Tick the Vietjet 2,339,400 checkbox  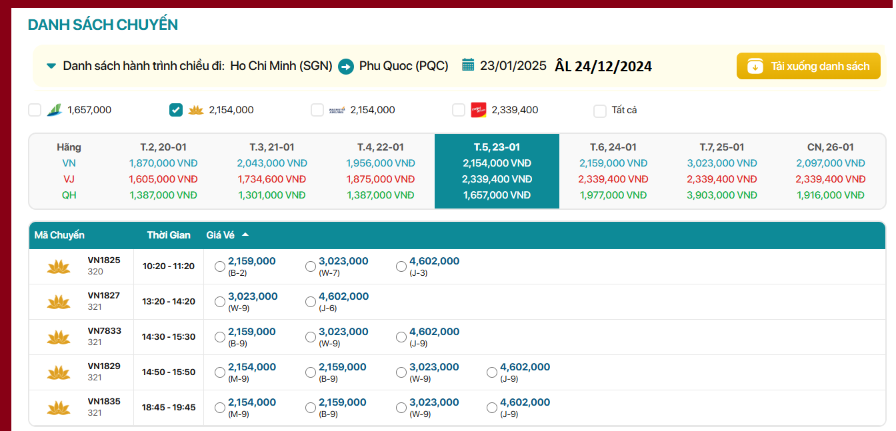[x=459, y=110]
